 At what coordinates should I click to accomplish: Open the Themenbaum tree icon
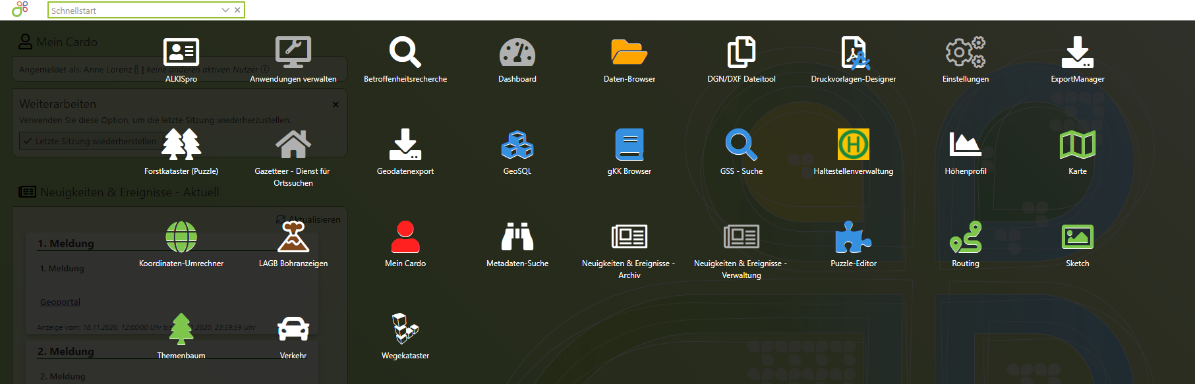[181, 329]
